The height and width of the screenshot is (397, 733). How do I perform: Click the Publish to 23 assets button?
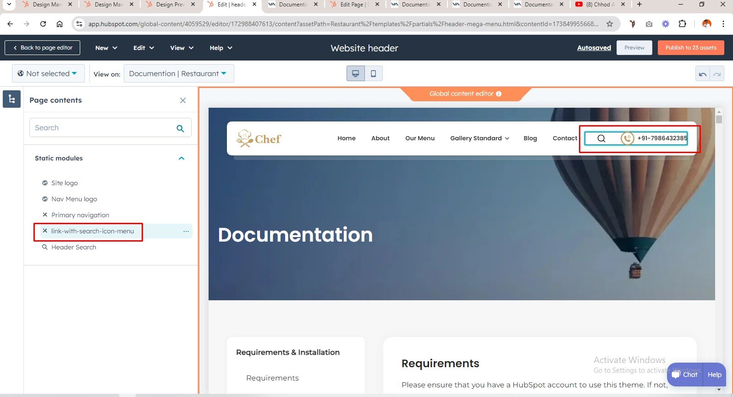tap(690, 48)
